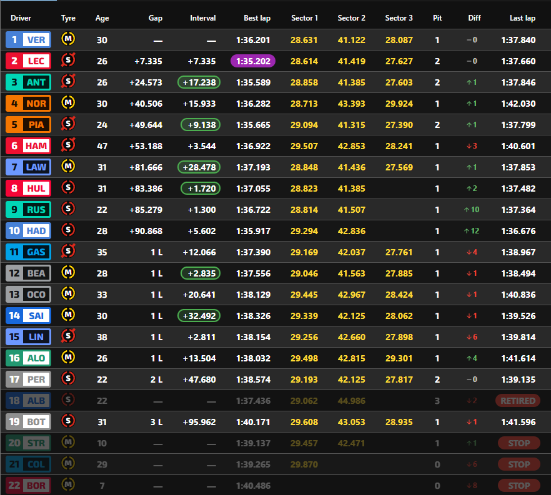
Task: Click ALB's RETIRED status badge
Action: click(518, 401)
